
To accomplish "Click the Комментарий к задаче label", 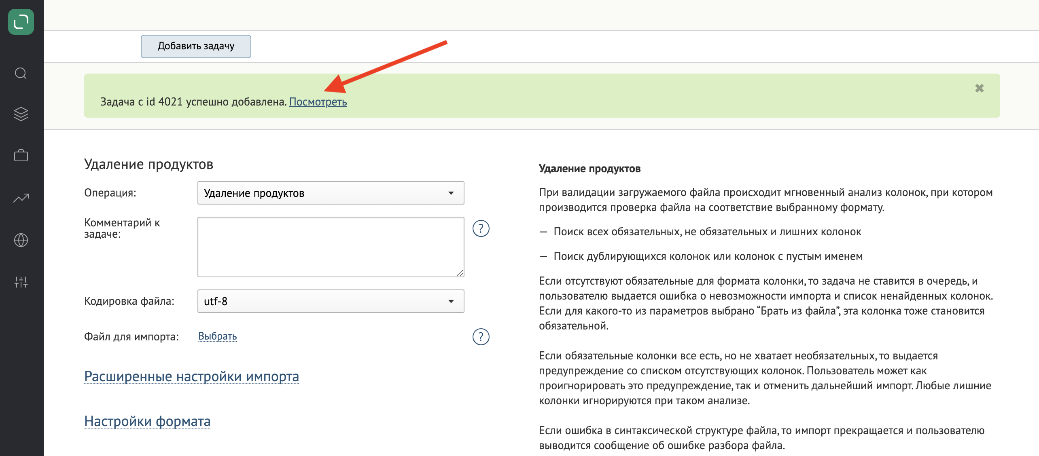I will 122,228.
